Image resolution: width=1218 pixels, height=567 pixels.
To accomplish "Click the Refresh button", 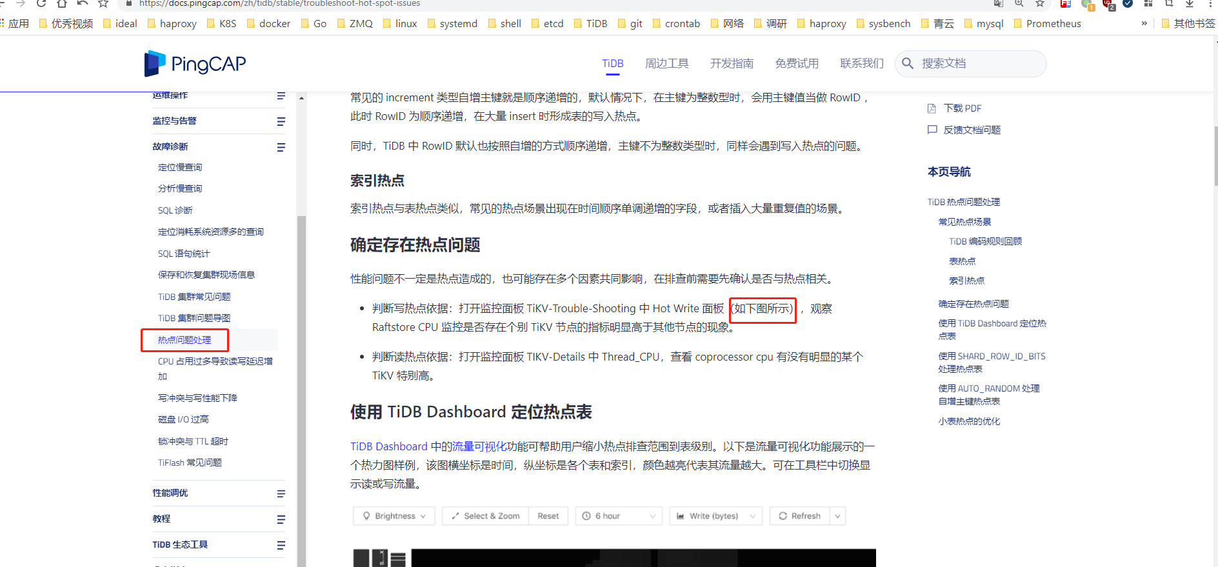I will [x=800, y=516].
